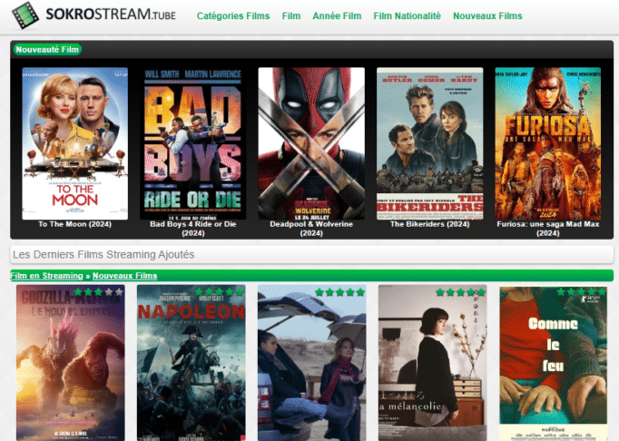The width and height of the screenshot is (619, 441).
Task: Open the Année Film menu
Action: pos(337,15)
